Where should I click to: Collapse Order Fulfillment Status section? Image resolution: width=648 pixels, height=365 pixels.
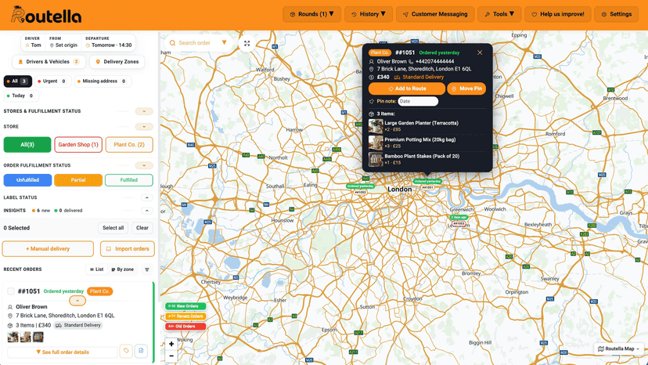(144, 165)
